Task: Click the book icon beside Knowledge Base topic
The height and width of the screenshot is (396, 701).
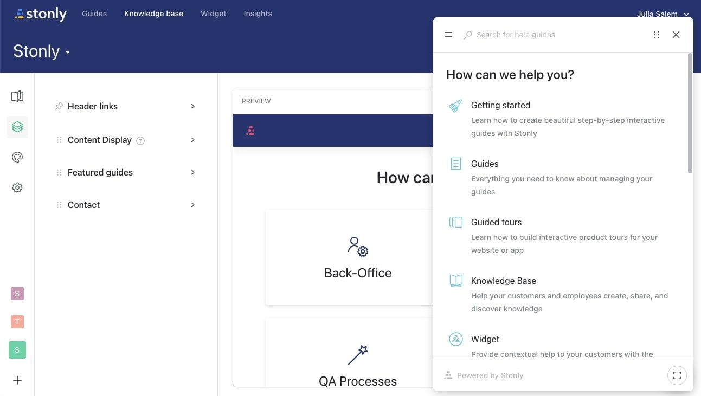Action: [x=456, y=281]
